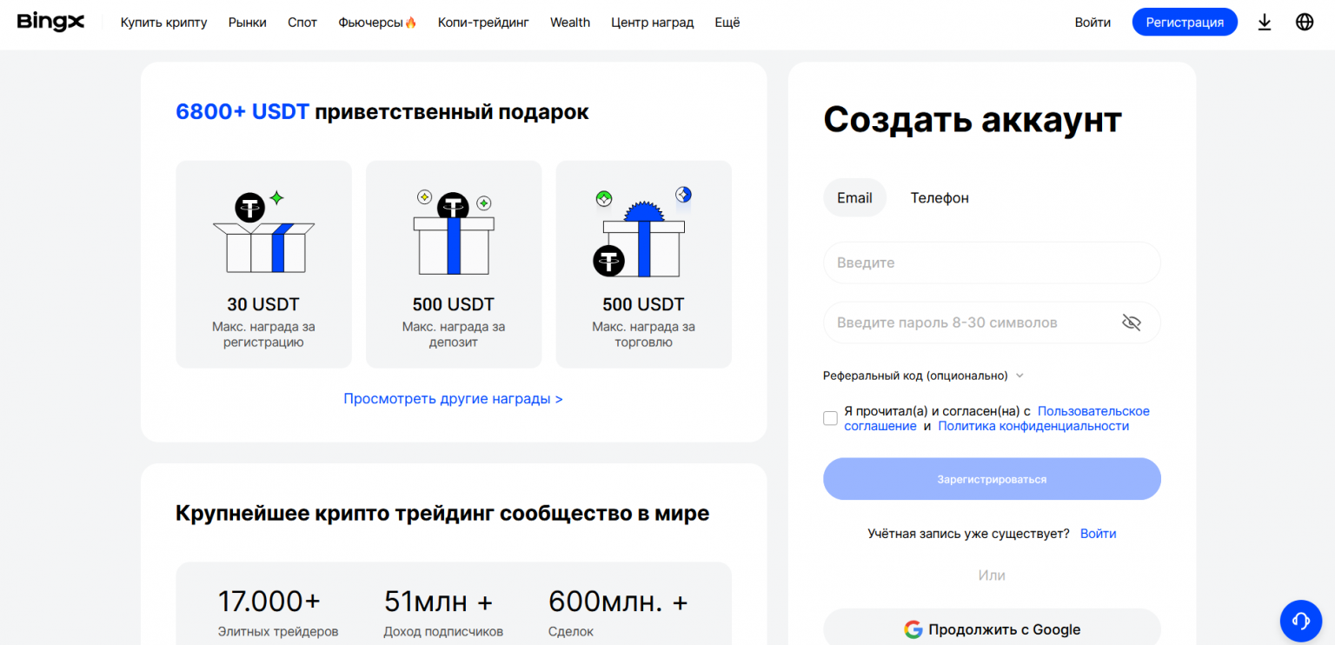
Task: Click the download app icon
Action: coord(1265,23)
